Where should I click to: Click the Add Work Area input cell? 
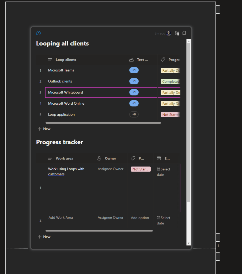[x=61, y=218]
